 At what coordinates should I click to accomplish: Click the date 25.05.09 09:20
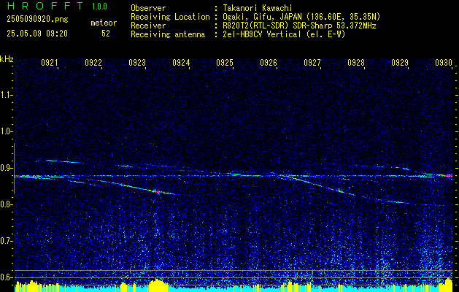point(37,34)
